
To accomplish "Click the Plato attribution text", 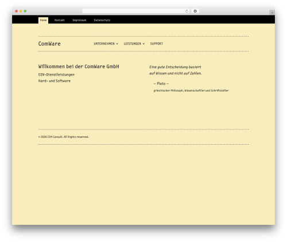I will click(x=161, y=84).
